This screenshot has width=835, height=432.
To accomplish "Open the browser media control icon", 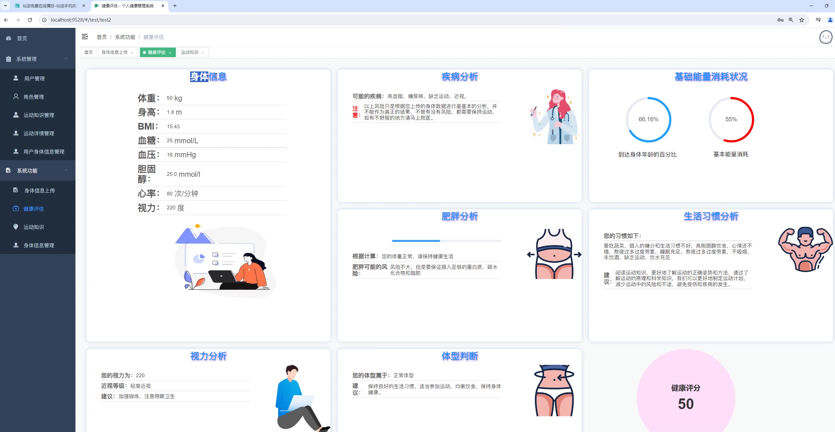I will (x=818, y=20).
